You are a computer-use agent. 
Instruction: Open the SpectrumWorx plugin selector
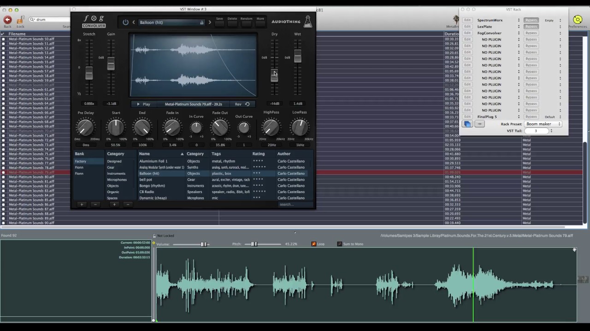point(519,20)
